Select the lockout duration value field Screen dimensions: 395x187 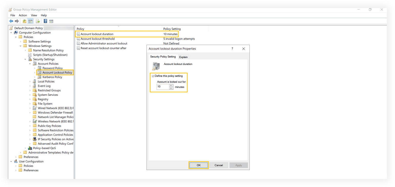coord(163,87)
